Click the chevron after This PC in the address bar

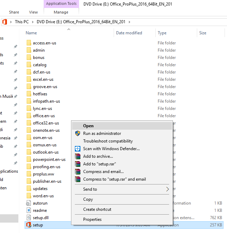coord(33,22)
